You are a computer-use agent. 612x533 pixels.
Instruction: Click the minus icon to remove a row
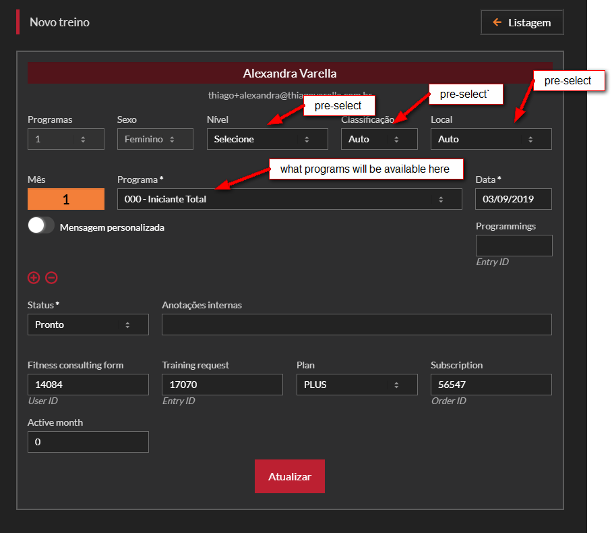pyautogui.click(x=51, y=277)
